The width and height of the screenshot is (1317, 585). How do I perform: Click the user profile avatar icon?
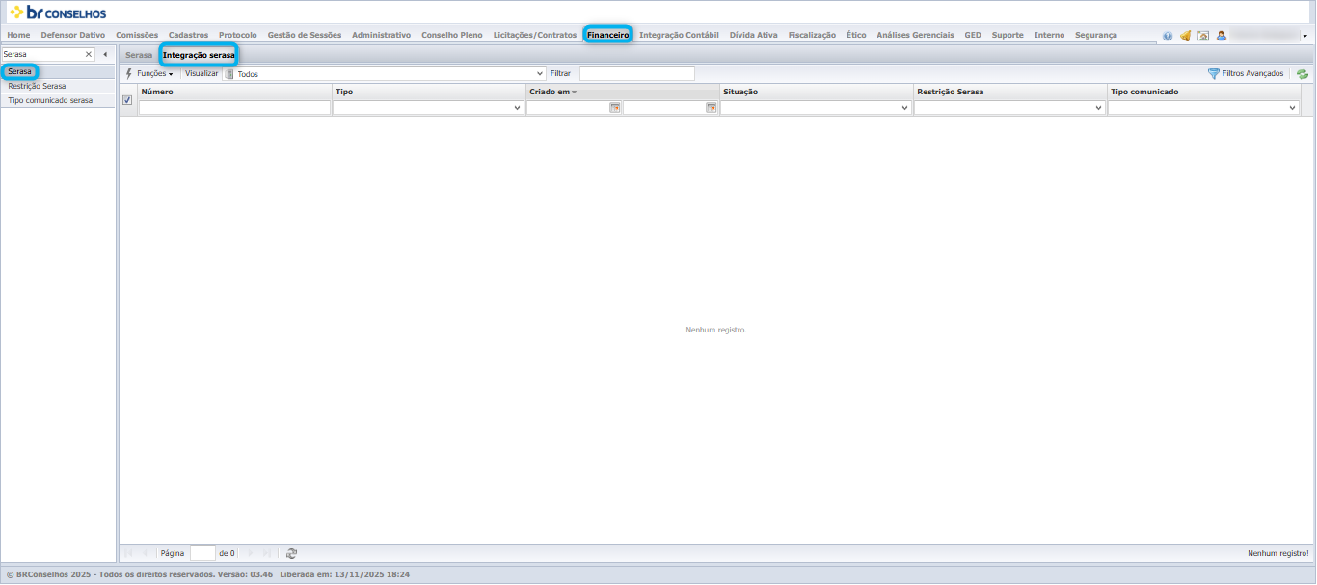click(1221, 36)
